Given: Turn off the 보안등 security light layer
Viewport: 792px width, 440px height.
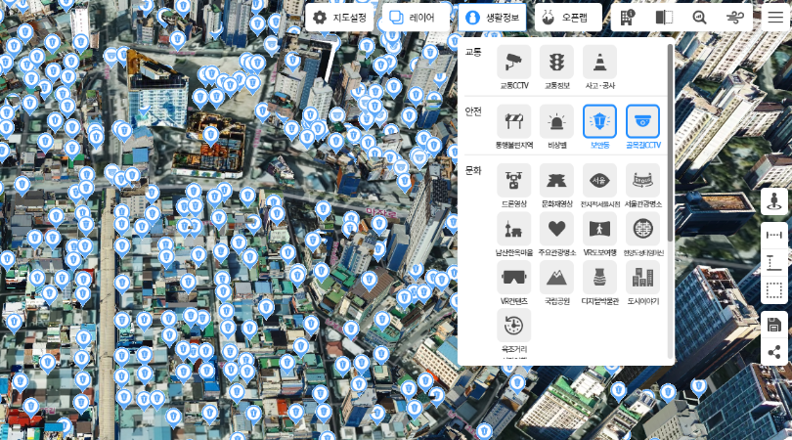Looking at the screenshot, I should click(x=599, y=122).
